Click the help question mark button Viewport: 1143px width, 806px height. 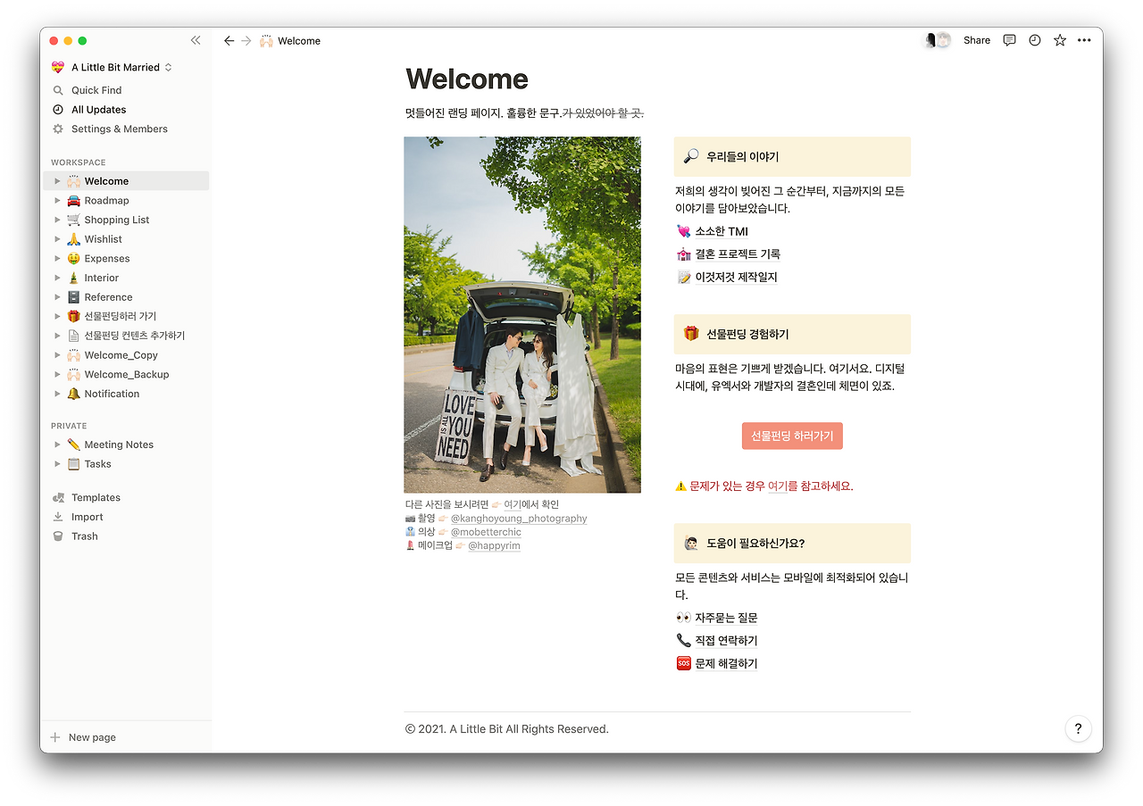pyautogui.click(x=1078, y=728)
